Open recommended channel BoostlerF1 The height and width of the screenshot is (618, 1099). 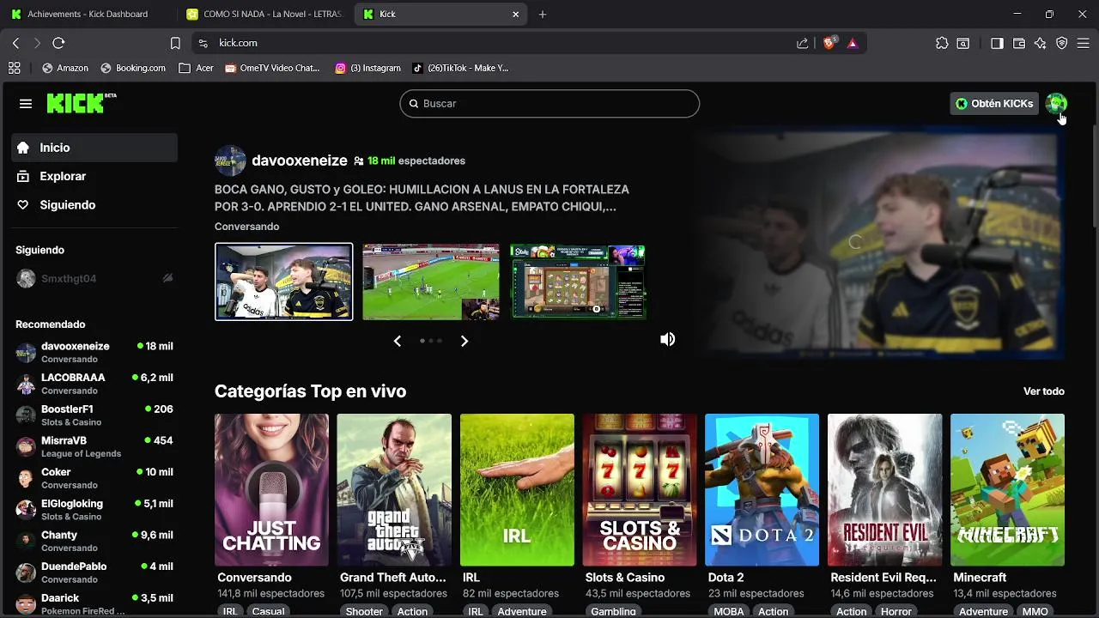(x=94, y=415)
